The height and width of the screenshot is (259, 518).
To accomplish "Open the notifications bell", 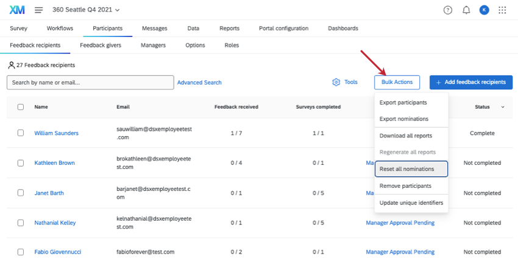I will [466, 10].
